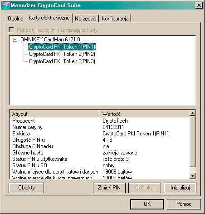Select CryptoCard PKI Token 1(PIN1) in tree
This screenshot has width=205, height=214.
click(x=62, y=47)
